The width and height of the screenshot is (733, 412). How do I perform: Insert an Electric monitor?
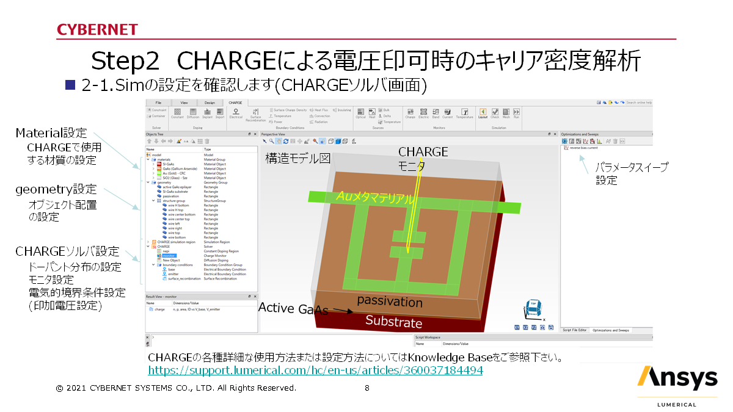[x=423, y=114]
